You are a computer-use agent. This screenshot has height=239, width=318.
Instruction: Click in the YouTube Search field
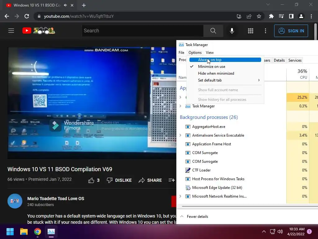(x=143, y=31)
